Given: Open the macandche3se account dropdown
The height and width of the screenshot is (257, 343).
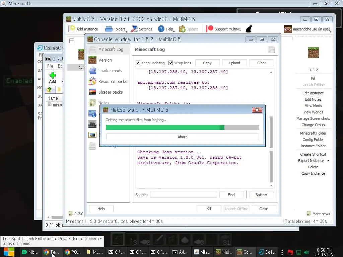Looking at the screenshot, I should [x=307, y=29].
